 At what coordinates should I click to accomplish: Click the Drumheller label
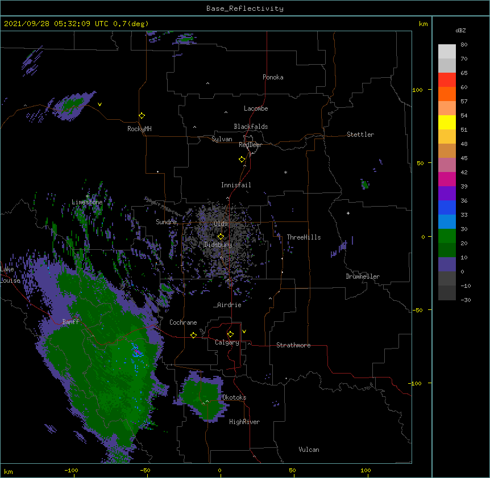click(363, 276)
